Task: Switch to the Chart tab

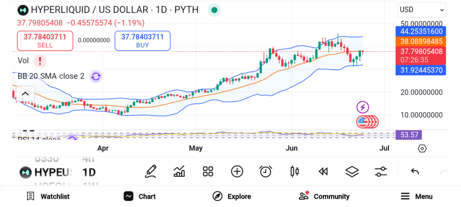Action: (x=140, y=196)
